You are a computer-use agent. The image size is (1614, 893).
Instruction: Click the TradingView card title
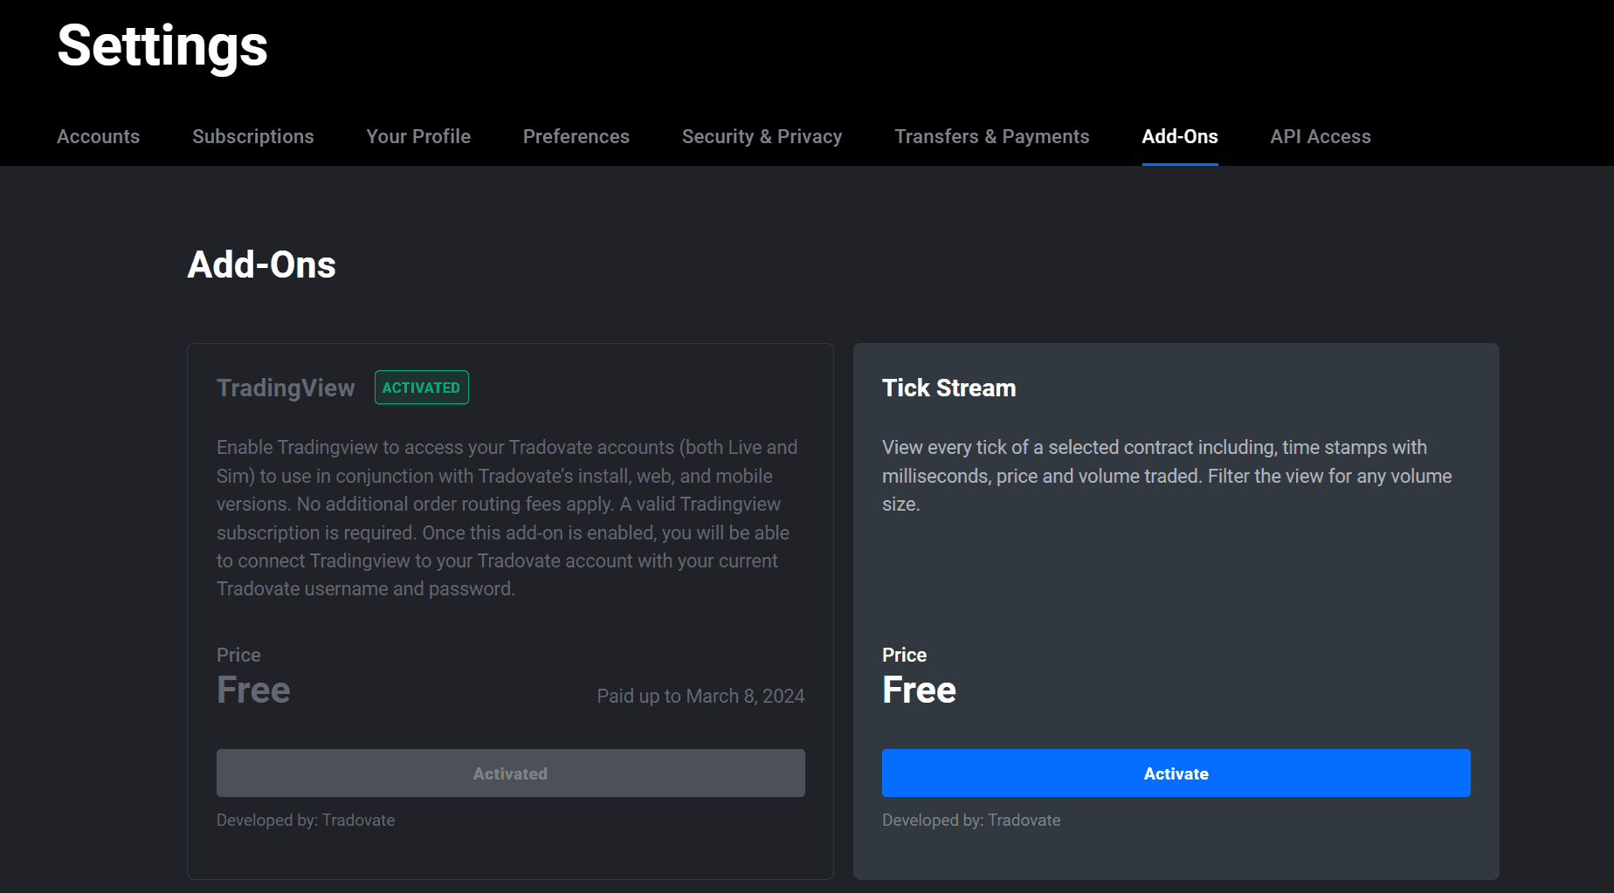pyautogui.click(x=286, y=388)
